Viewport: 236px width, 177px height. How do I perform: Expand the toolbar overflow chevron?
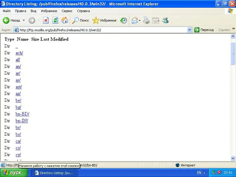pyautogui.click(x=233, y=28)
